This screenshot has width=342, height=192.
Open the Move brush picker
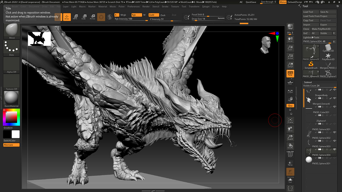point(12,31)
